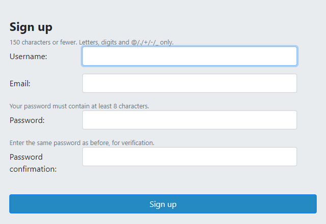
Task: Click the 150 characters or fewer hint
Action: tap(92, 42)
